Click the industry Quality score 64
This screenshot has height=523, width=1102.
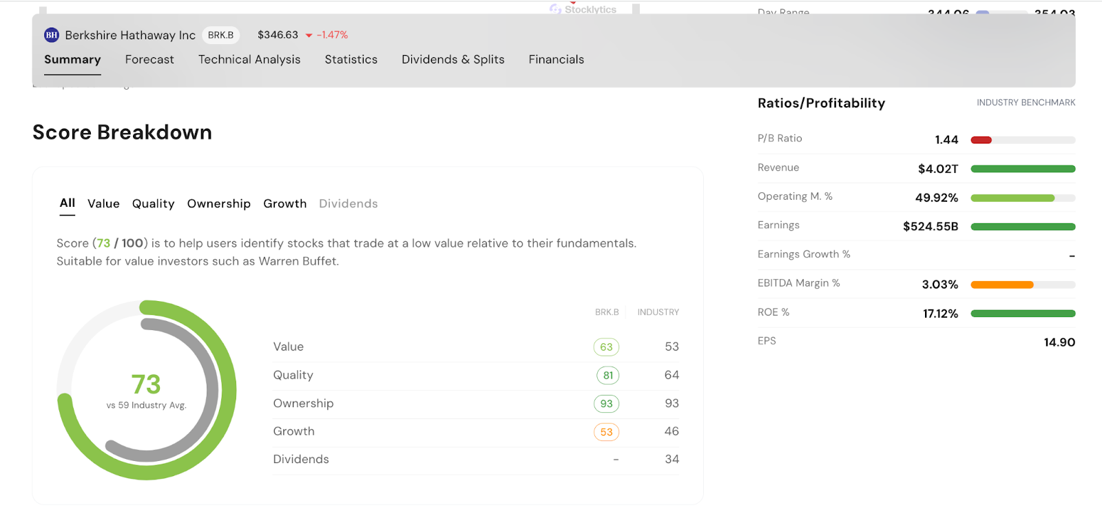tap(672, 375)
